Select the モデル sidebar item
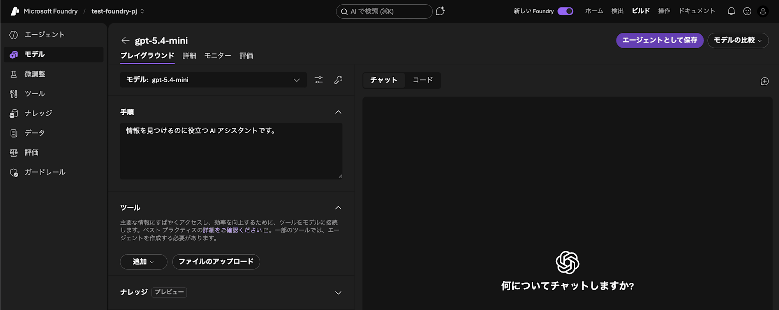Screen dimensions: 779x310 pyautogui.click(x=54, y=55)
